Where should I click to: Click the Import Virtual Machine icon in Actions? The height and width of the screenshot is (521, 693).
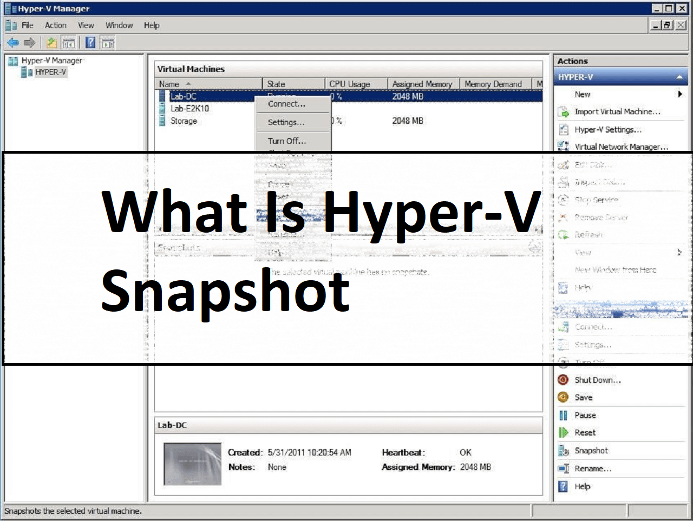pyautogui.click(x=563, y=112)
